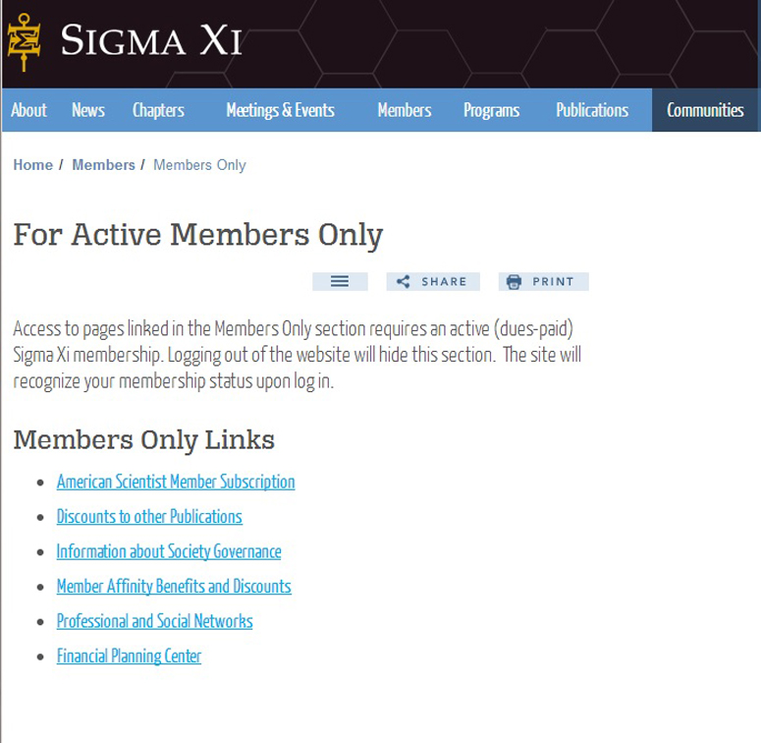Click the Sigma Xi key logo icon

[x=23, y=41]
